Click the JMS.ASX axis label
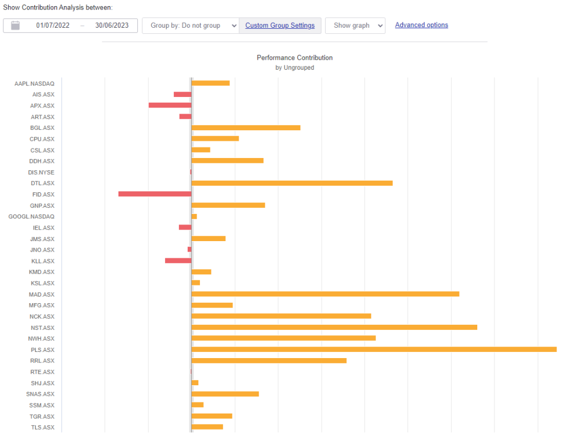 click(42, 239)
